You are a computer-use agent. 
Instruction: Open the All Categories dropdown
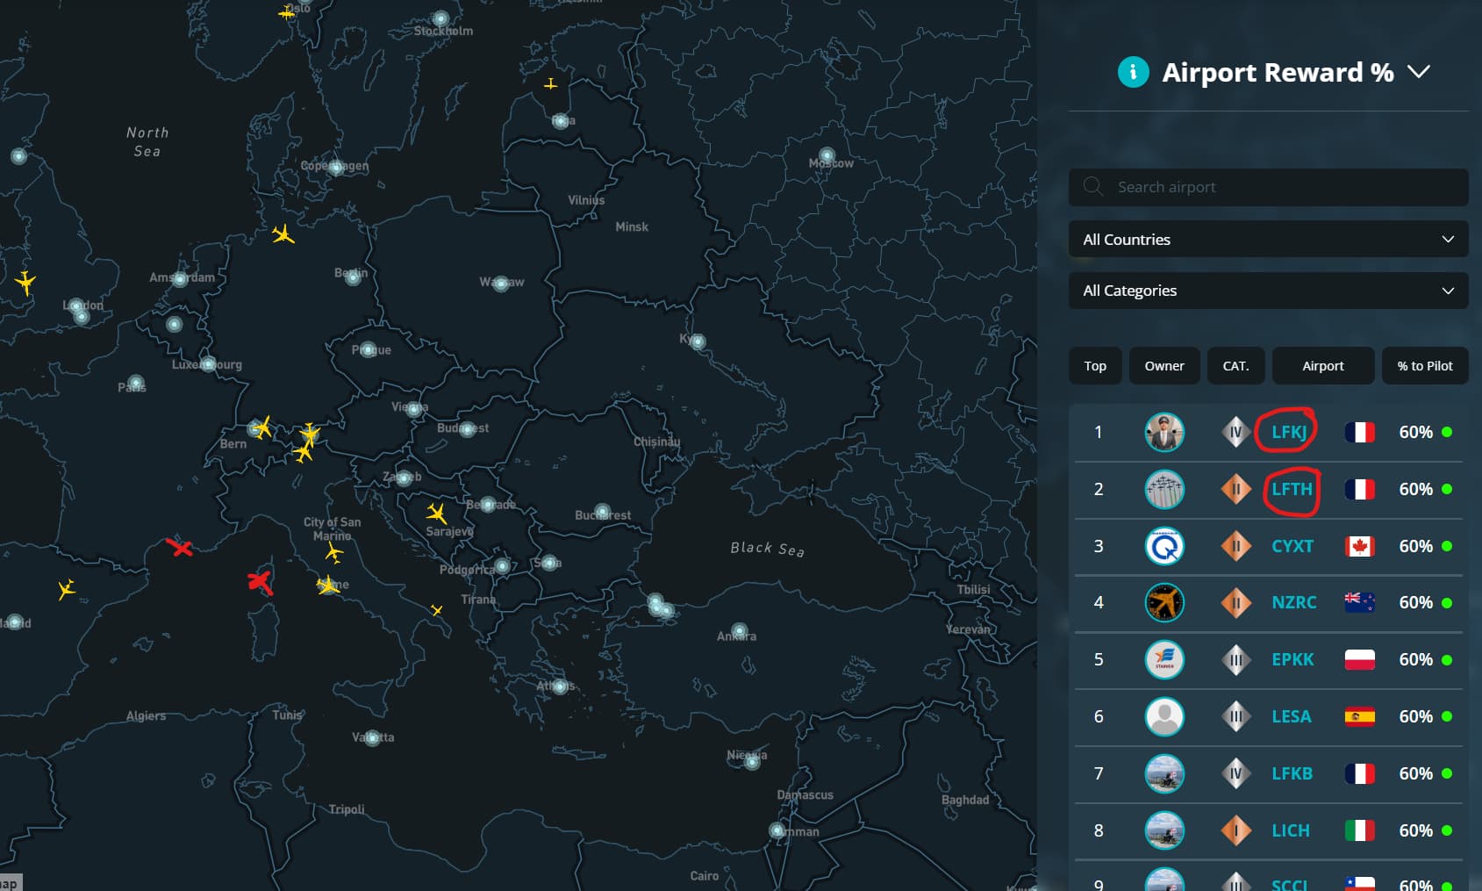(1268, 291)
